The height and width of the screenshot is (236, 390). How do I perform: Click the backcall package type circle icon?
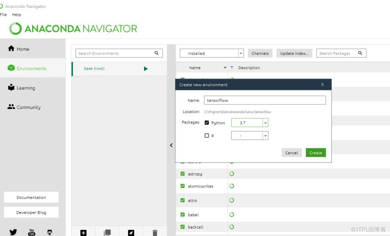click(231, 227)
